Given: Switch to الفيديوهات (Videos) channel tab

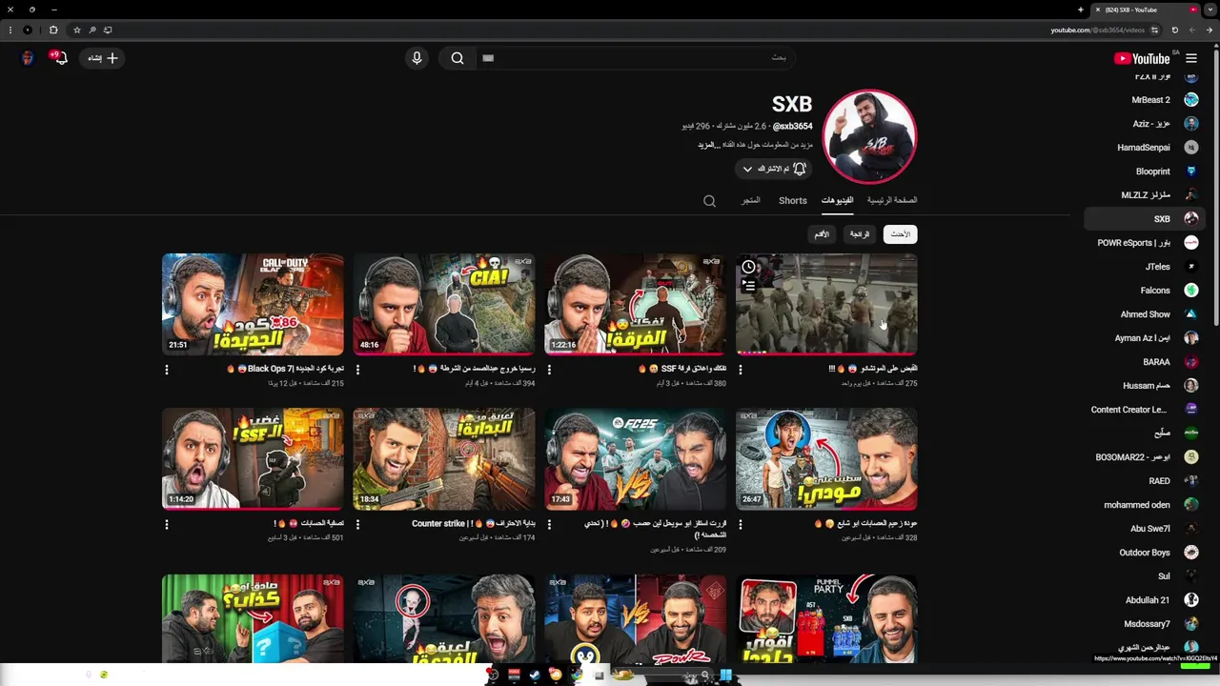Looking at the screenshot, I should tap(837, 200).
